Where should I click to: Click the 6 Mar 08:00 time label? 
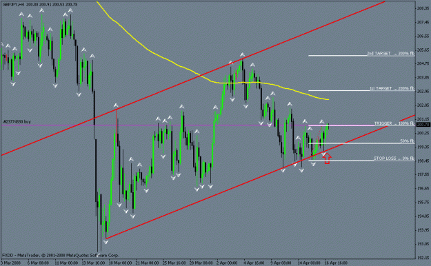[x=38, y=263]
